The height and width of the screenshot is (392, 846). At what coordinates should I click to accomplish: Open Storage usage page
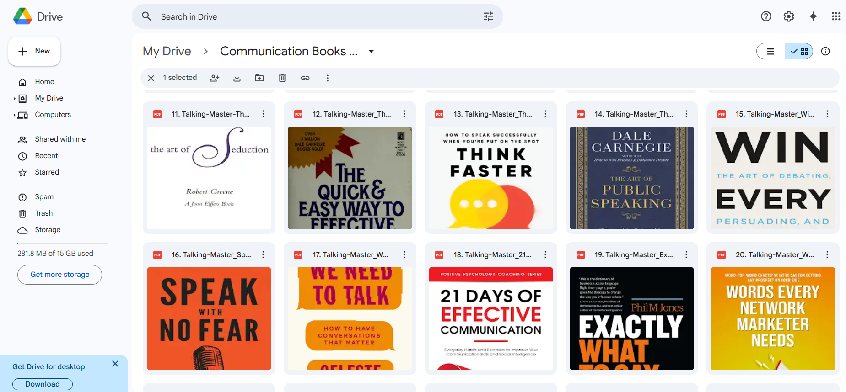tap(48, 230)
